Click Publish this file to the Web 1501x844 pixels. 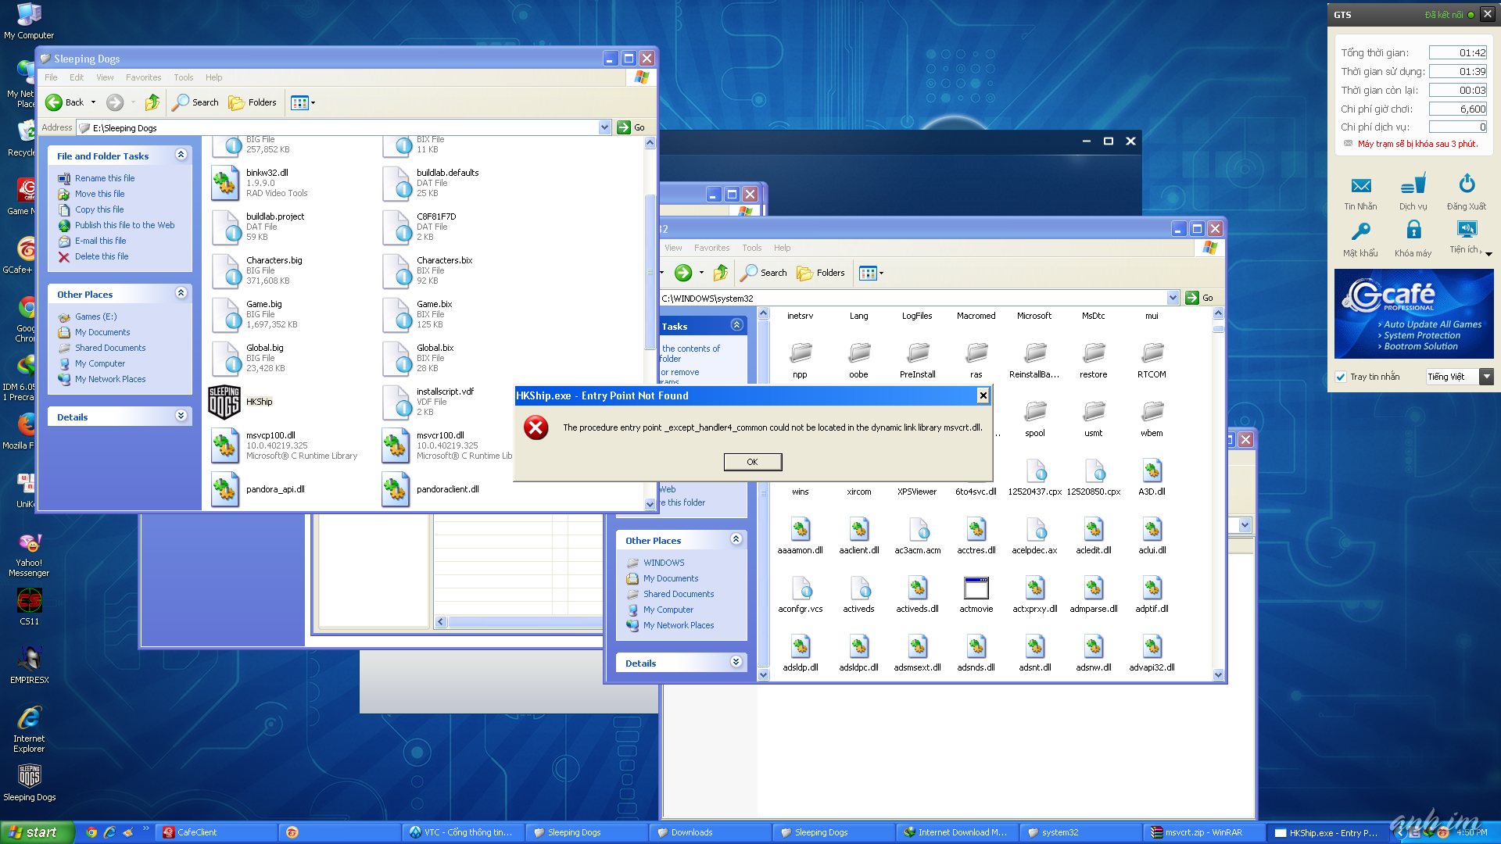[x=125, y=225]
